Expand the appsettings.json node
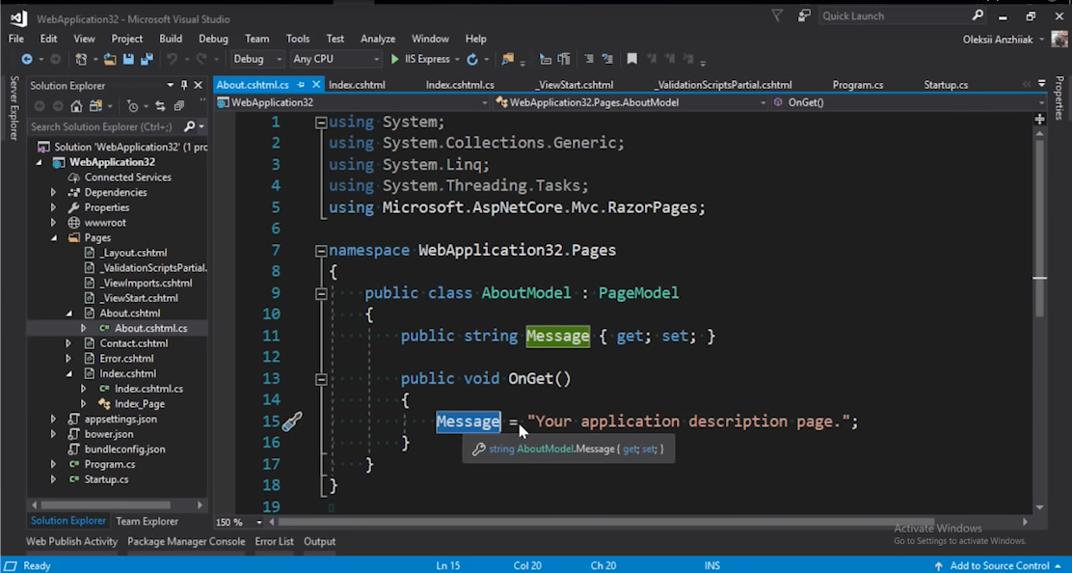1072x573 pixels. 53,420
